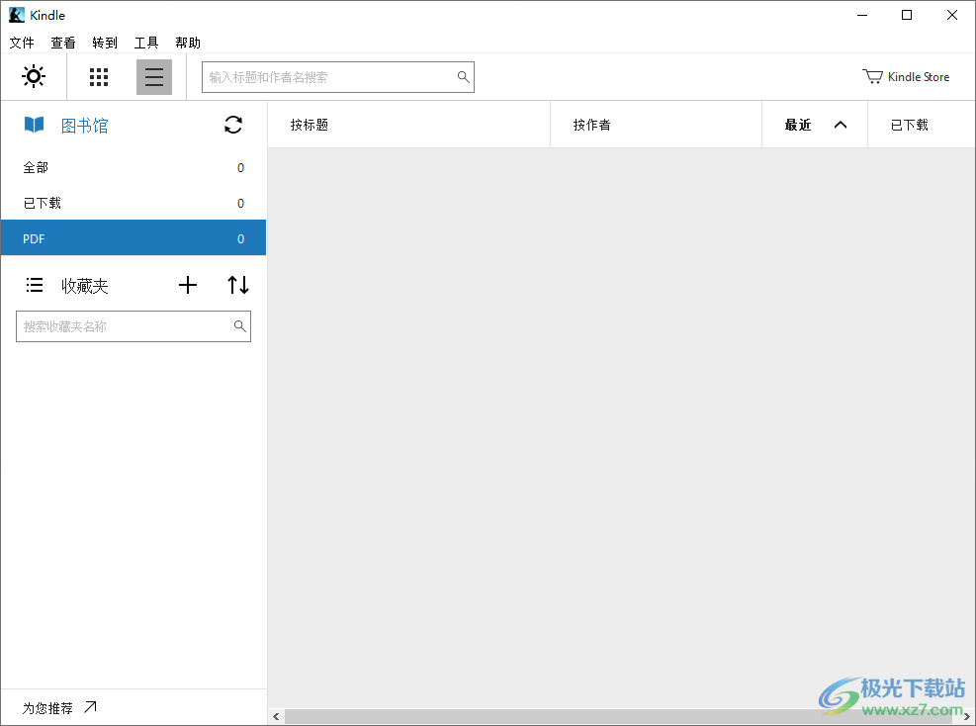Sort collections with up-down arrows icon
Image resolution: width=976 pixels, height=726 pixels.
[x=237, y=285]
